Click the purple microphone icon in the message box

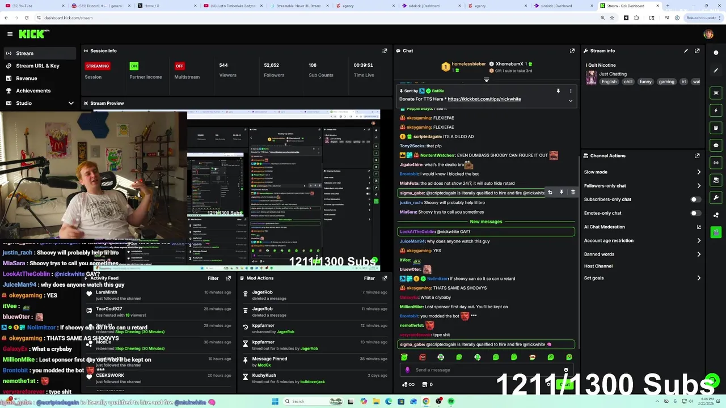(x=407, y=370)
